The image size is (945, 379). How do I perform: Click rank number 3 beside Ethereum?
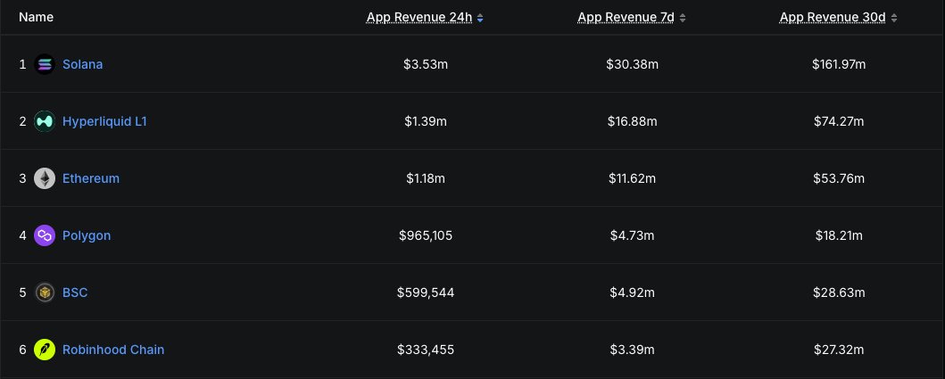point(23,178)
